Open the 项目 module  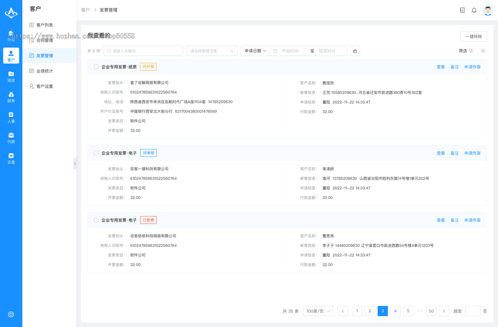11,76
